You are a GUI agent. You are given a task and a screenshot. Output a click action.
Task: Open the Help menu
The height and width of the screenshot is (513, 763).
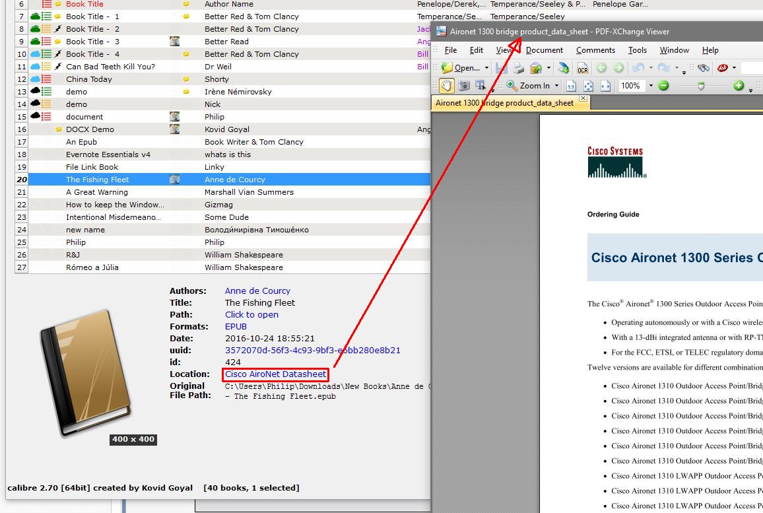click(710, 50)
